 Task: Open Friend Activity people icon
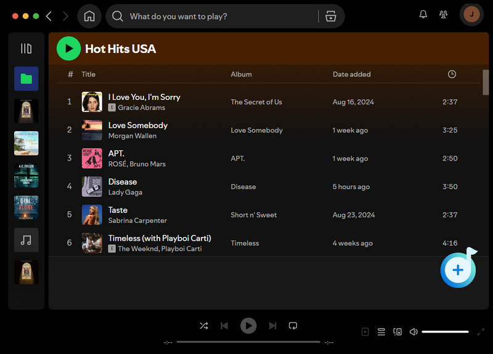[x=443, y=14]
